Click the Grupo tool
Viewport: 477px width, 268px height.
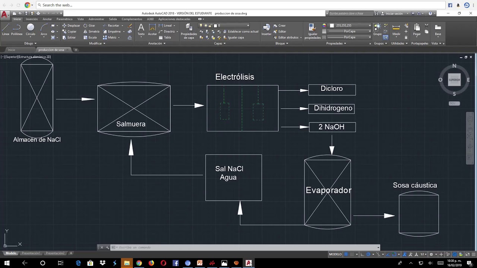pyautogui.click(x=377, y=29)
